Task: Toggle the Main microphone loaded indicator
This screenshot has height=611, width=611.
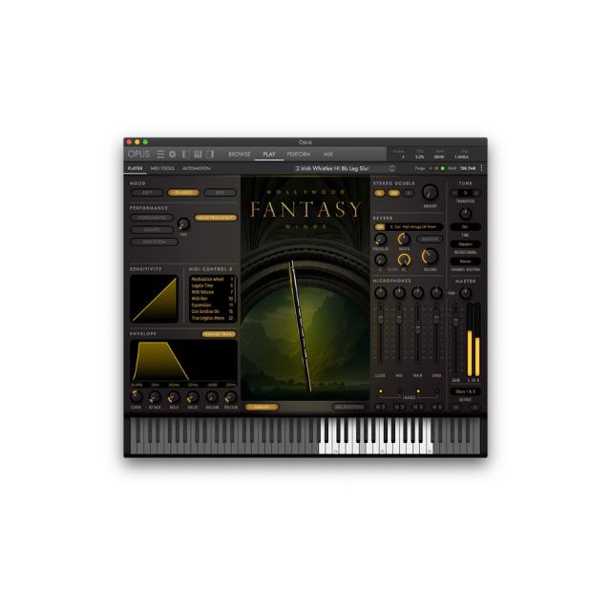Action: coord(418,391)
